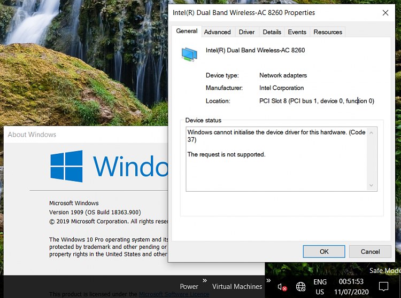Open the taskbar clock and date
Viewport: 401px width, 298px height.
click(351, 287)
